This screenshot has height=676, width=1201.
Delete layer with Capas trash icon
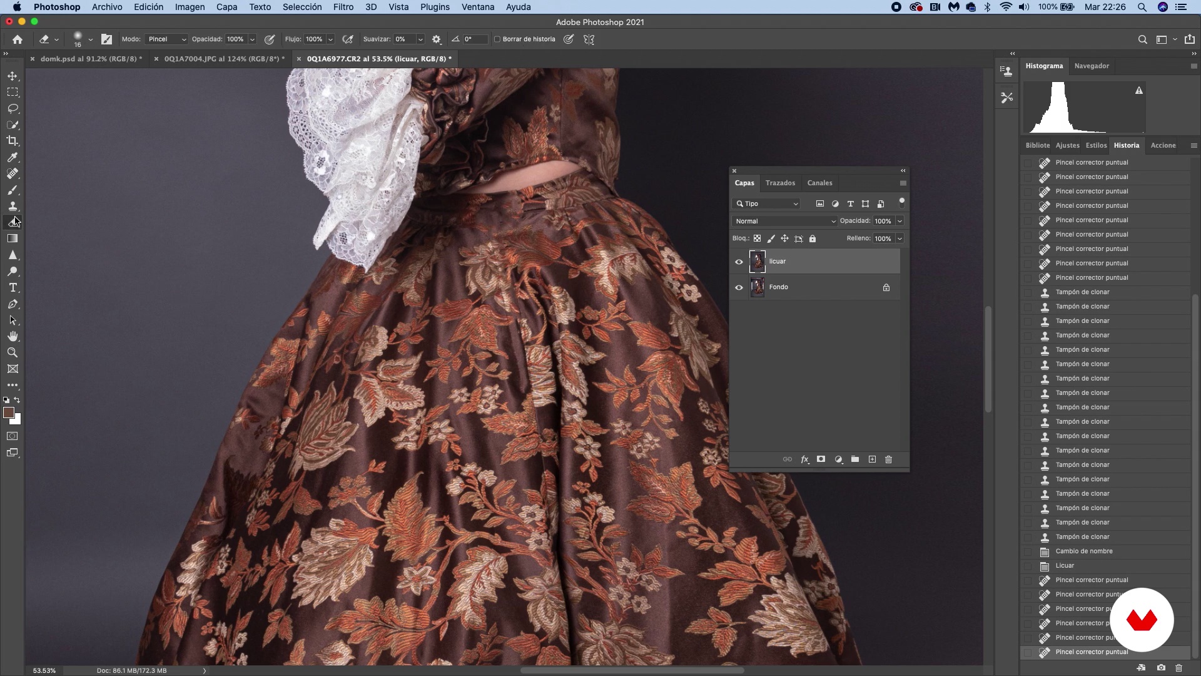click(x=888, y=459)
